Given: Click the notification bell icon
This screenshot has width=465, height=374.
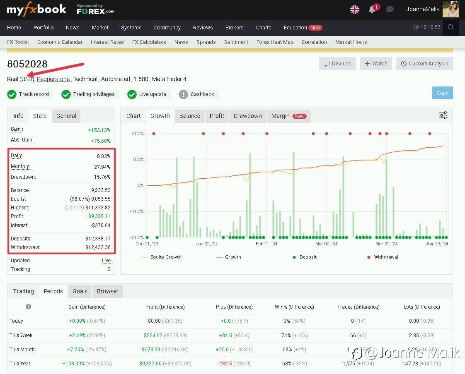Looking at the screenshot, I should coord(372,10).
